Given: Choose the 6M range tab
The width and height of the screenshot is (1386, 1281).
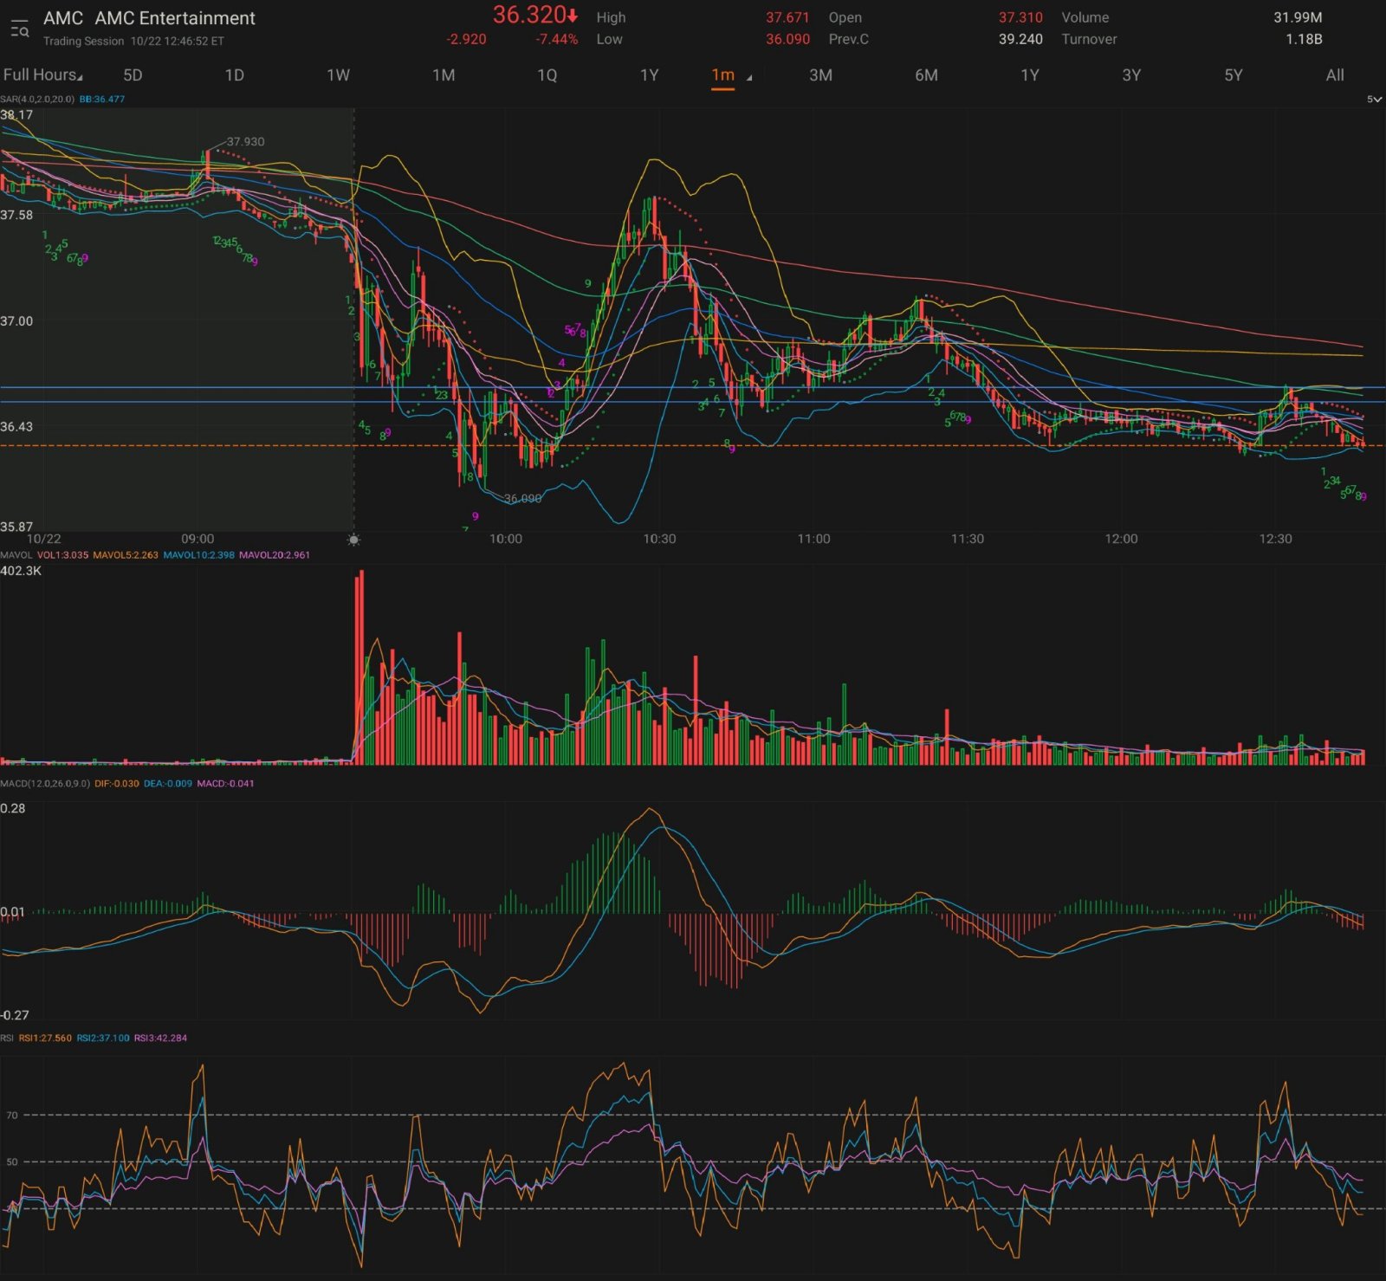Looking at the screenshot, I should pyautogui.click(x=926, y=75).
